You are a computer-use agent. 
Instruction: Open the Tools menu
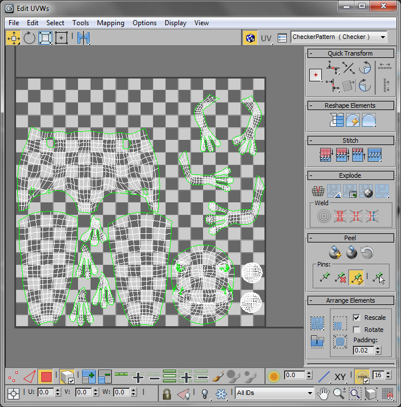pos(80,23)
